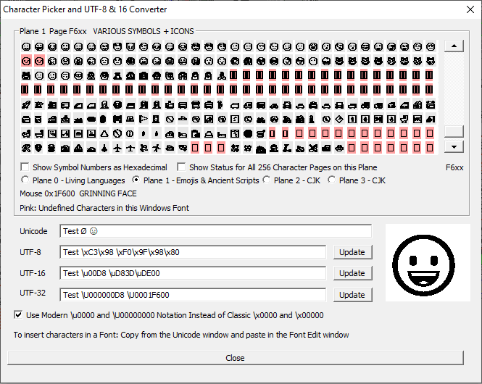Click the large grinning face preview image
Viewport: 482px width, 384px height.
428,267
